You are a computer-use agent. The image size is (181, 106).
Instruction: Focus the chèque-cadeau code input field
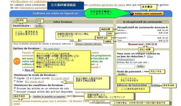126,66
